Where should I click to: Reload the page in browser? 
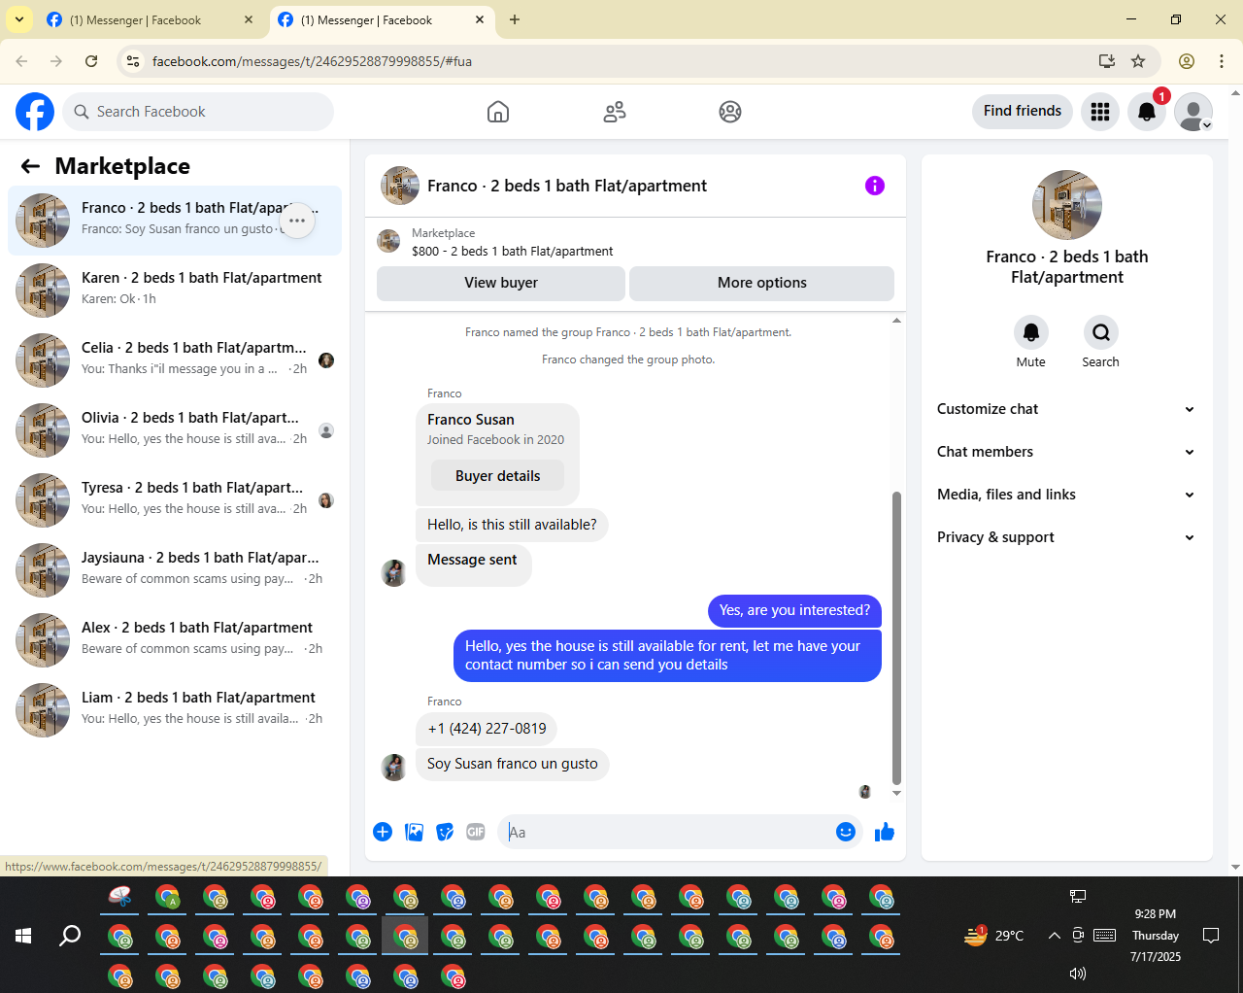[91, 61]
